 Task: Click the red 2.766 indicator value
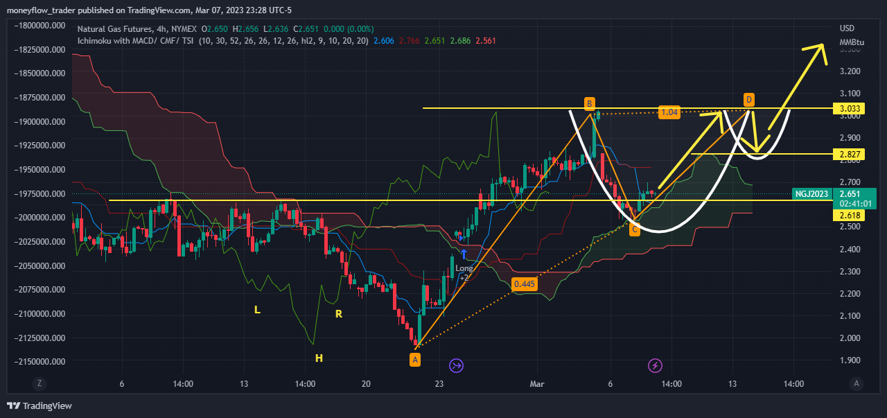[410, 41]
